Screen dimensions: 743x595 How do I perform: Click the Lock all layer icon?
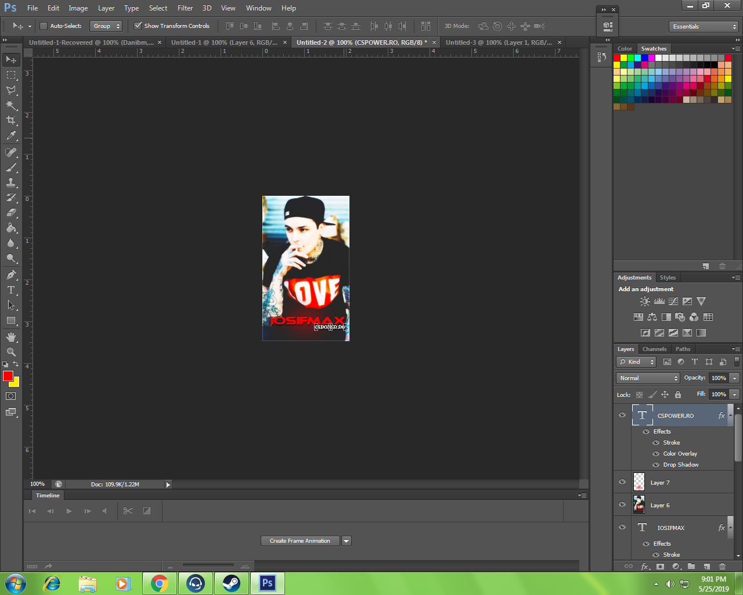[x=678, y=395]
